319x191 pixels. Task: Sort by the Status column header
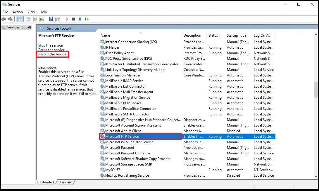tap(213, 35)
